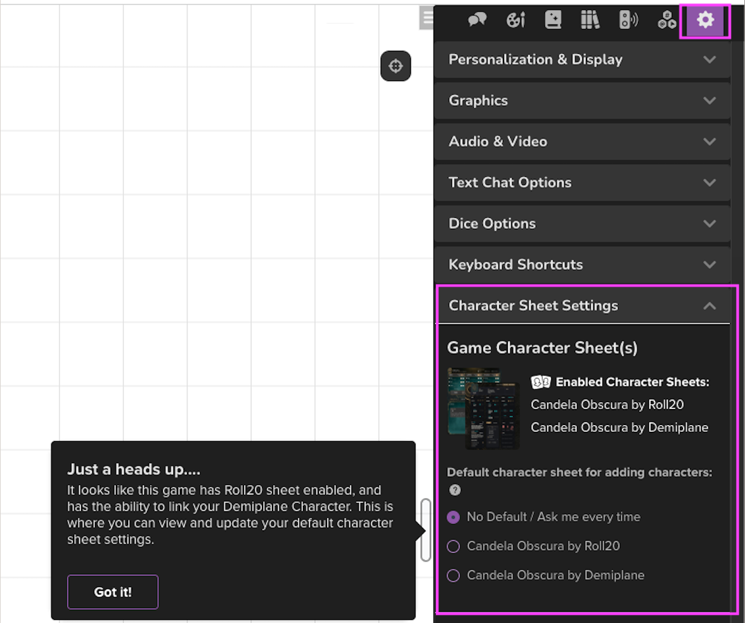Viewport: 745px width, 623px height.
Task: Click the character sheet preview thumbnail
Action: 484,408
